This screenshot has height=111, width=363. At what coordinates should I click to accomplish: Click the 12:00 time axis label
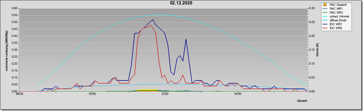click(164, 94)
